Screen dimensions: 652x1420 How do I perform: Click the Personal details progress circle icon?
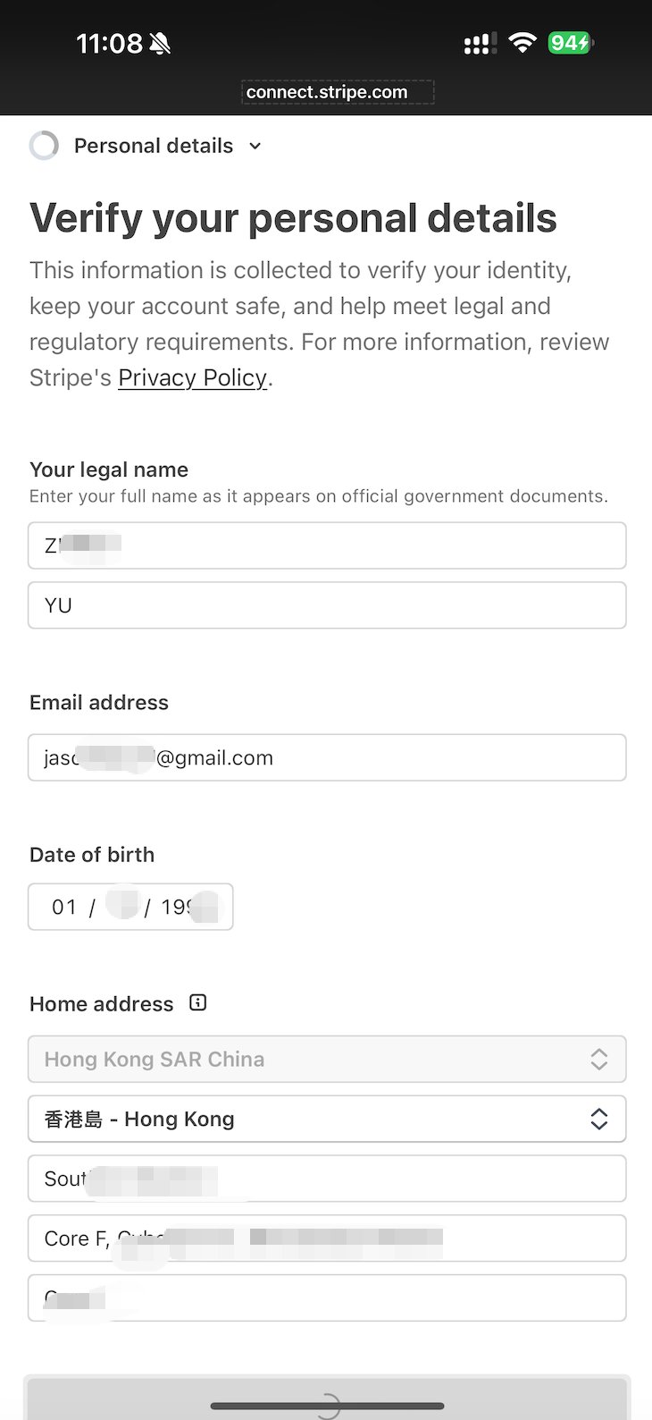tap(44, 145)
